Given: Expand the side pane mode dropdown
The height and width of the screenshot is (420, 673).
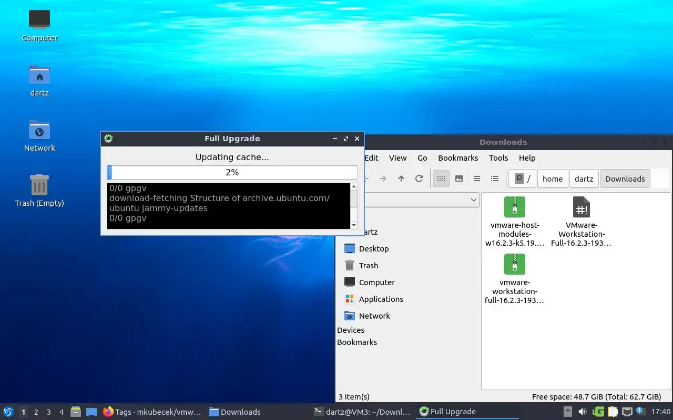Looking at the screenshot, I should [473, 199].
